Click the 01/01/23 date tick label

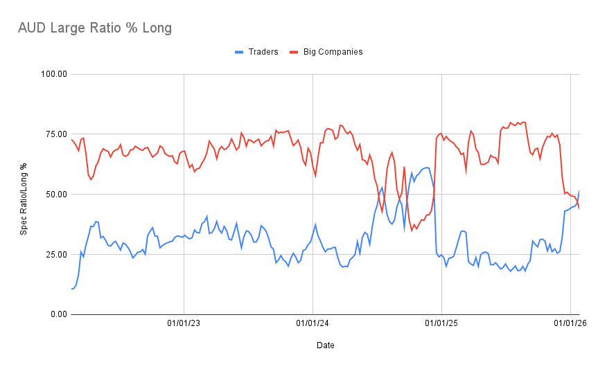coord(184,323)
